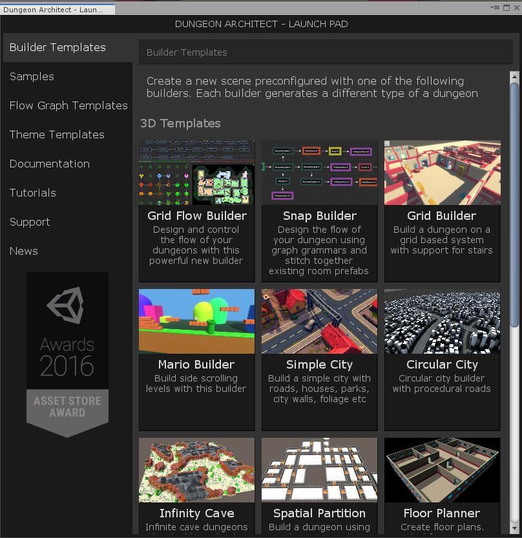This screenshot has height=538, width=522.
Task: Select the Snap Builder title
Action: [x=319, y=215]
